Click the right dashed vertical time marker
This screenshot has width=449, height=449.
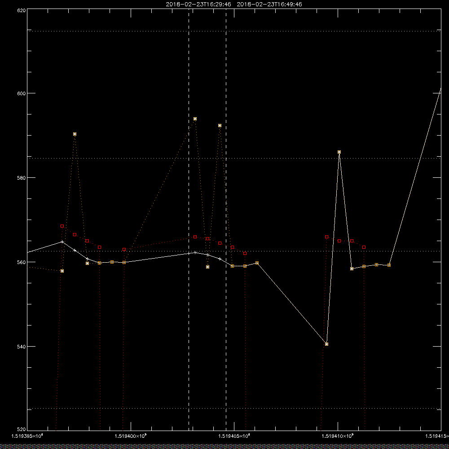pyautogui.click(x=226, y=220)
